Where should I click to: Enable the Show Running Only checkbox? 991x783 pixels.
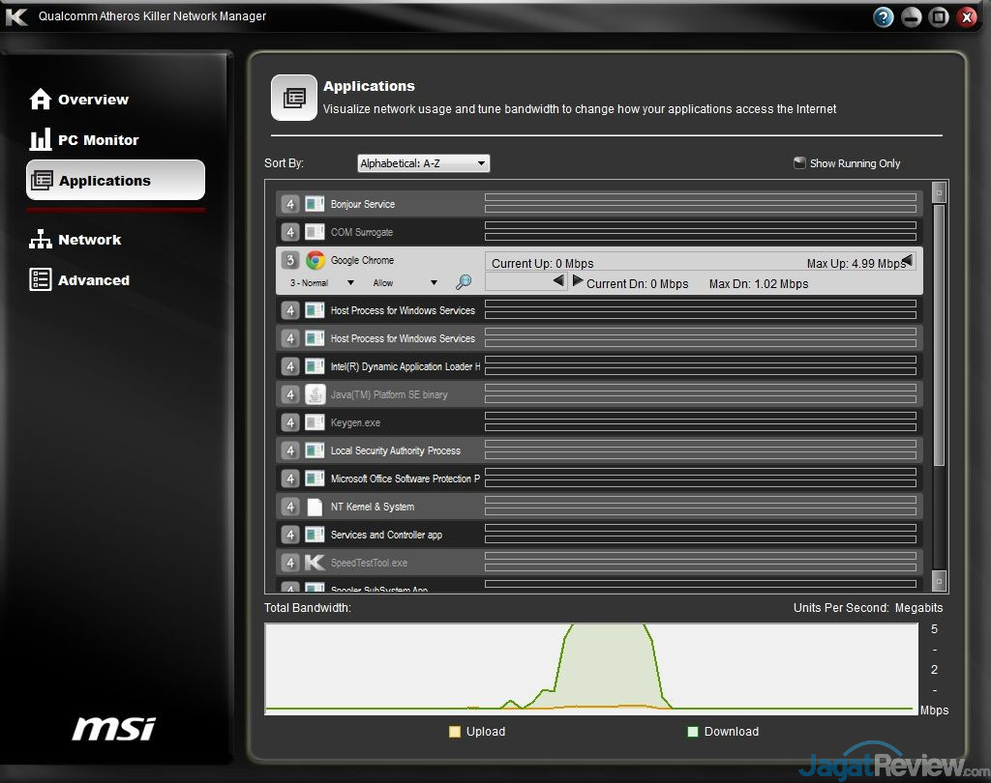click(799, 163)
